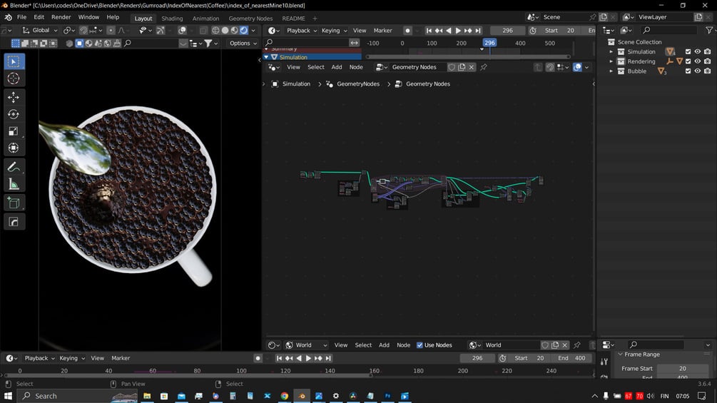Select the Add Cube tool
The height and width of the screenshot is (403, 717).
click(x=14, y=204)
